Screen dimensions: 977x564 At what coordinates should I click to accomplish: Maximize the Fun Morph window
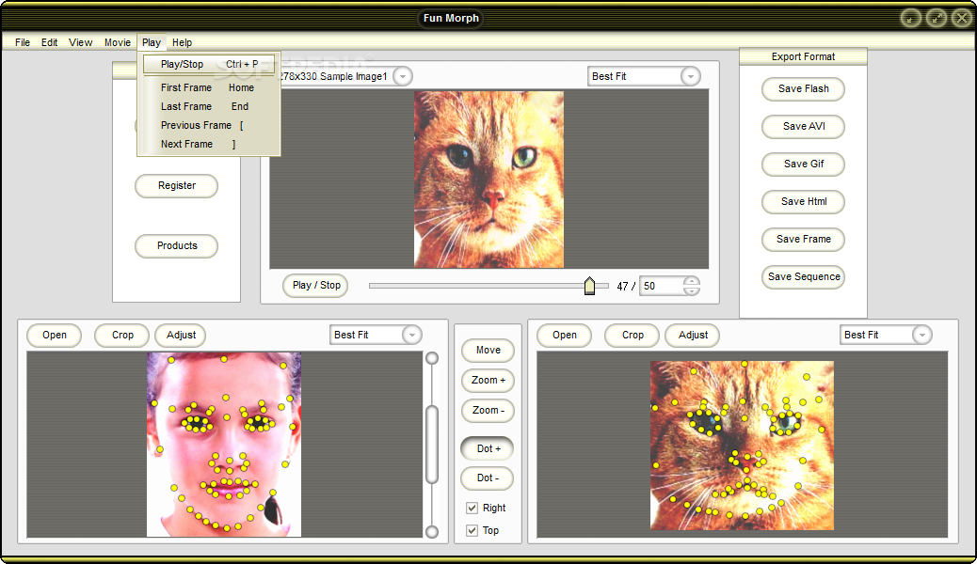937,18
